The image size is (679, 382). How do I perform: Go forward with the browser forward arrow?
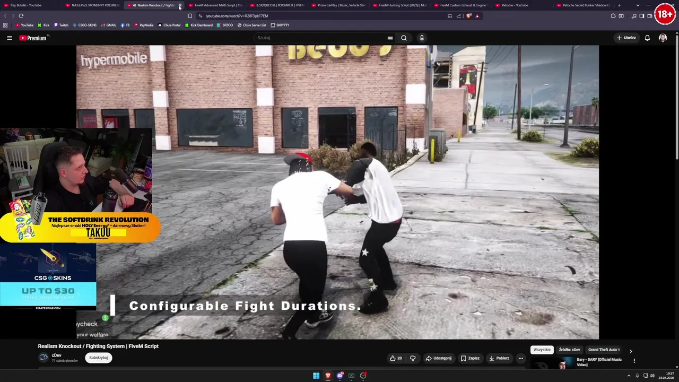click(x=13, y=16)
